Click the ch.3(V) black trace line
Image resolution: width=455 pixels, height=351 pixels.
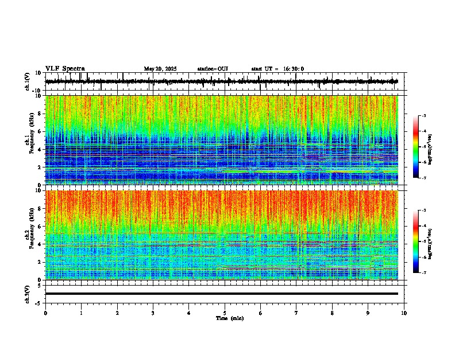tap(222, 294)
